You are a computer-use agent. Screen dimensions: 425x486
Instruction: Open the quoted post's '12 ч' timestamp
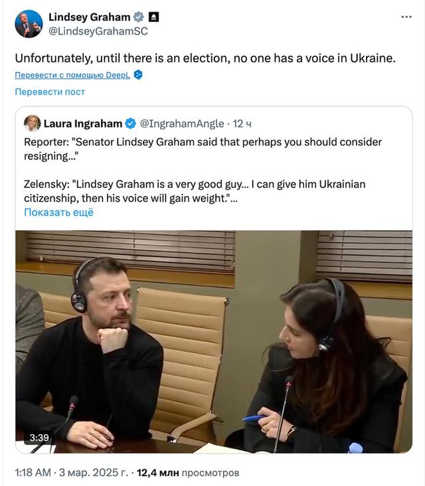pos(243,123)
